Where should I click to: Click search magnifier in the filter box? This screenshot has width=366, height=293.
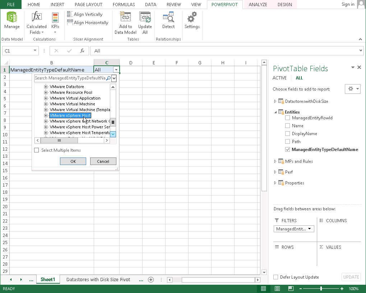(108, 78)
